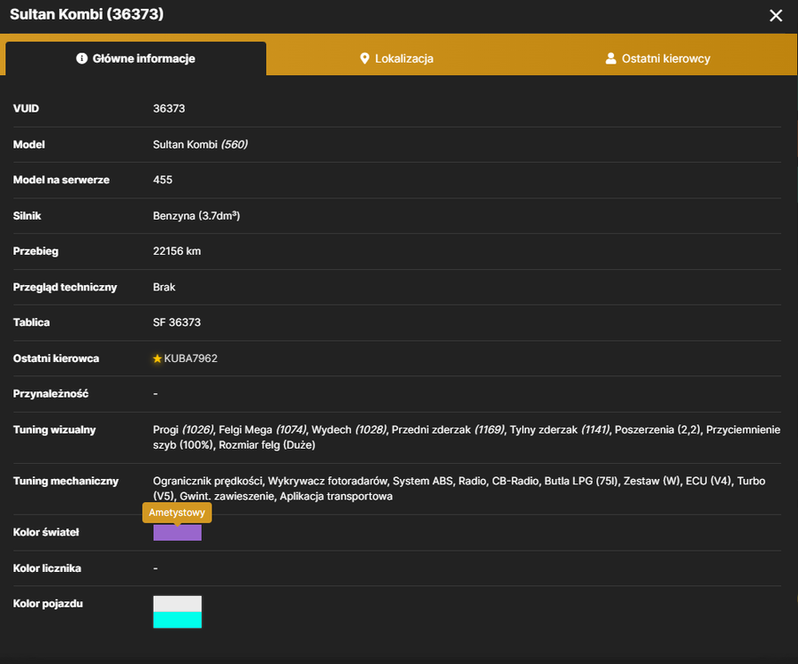This screenshot has width=798, height=664.
Task: Click the Rozmiar felg (Duże) entry
Action: (x=266, y=445)
